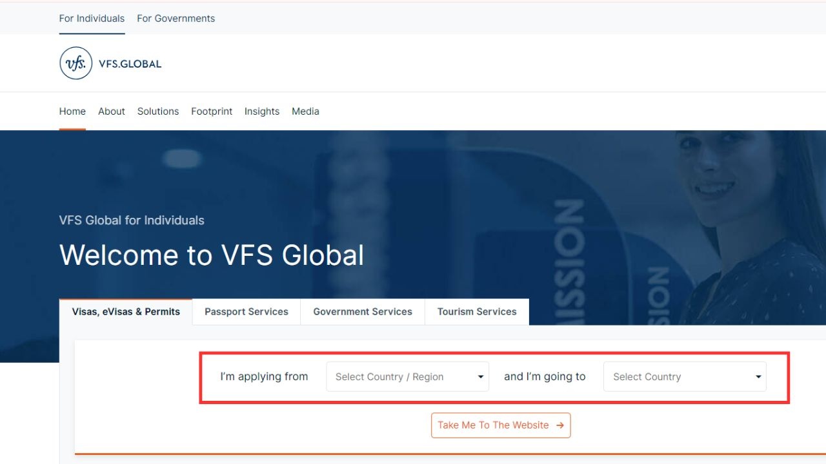
Task: Open the Select Country / Region dropdown
Action: pyautogui.click(x=407, y=377)
